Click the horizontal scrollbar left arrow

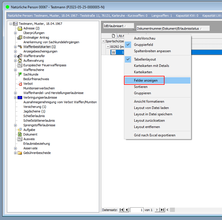168,210
